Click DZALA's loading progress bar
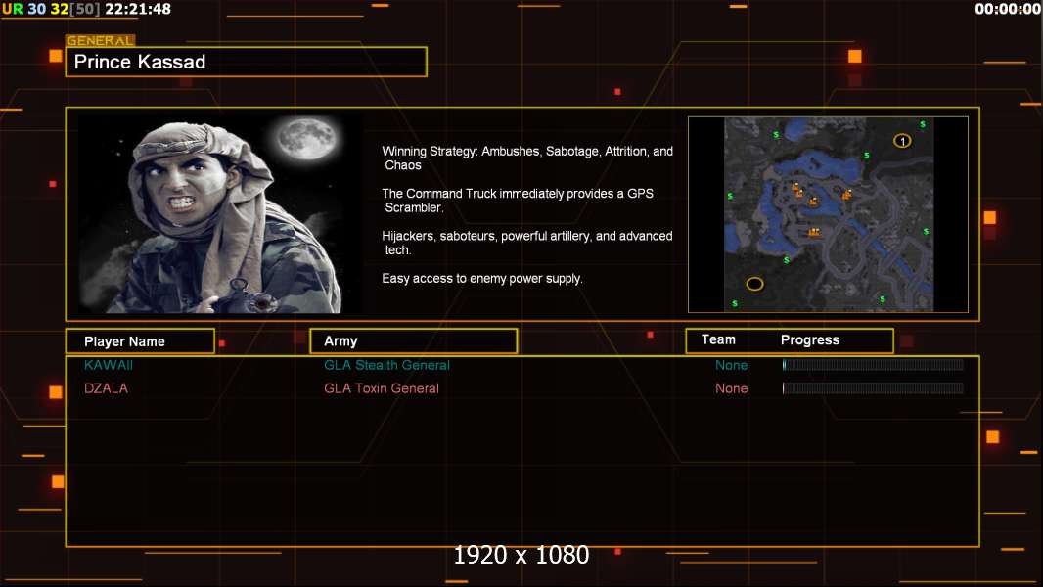This screenshot has width=1043, height=587. (x=873, y=388)
